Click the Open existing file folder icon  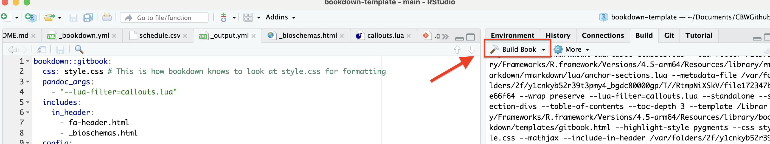(x=49, y=17)
